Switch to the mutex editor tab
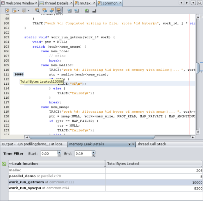Screen dimensions: 203x201 (85, 3)
